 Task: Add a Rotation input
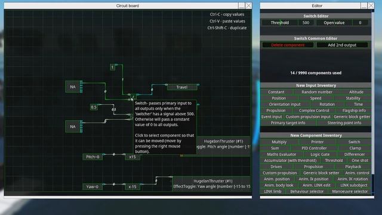coord(327,104)
